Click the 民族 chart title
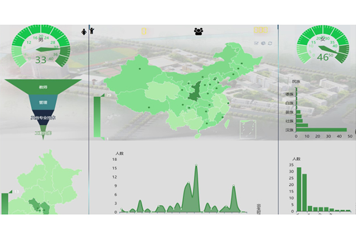 coord(296,82)
